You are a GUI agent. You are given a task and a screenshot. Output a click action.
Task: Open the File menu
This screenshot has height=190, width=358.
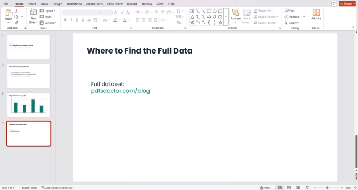coord(6,4)
